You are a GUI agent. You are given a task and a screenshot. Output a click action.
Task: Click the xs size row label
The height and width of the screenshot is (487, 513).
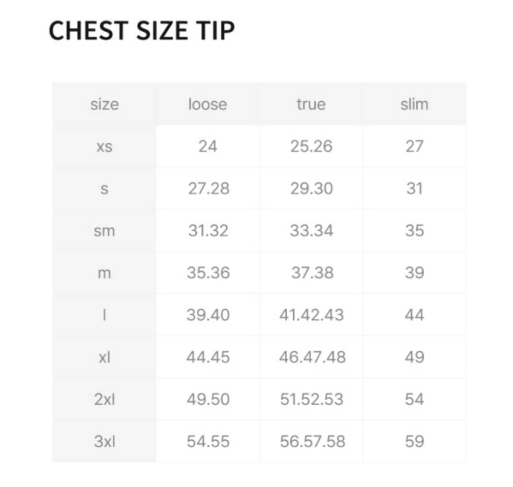(x=105, y=146)
